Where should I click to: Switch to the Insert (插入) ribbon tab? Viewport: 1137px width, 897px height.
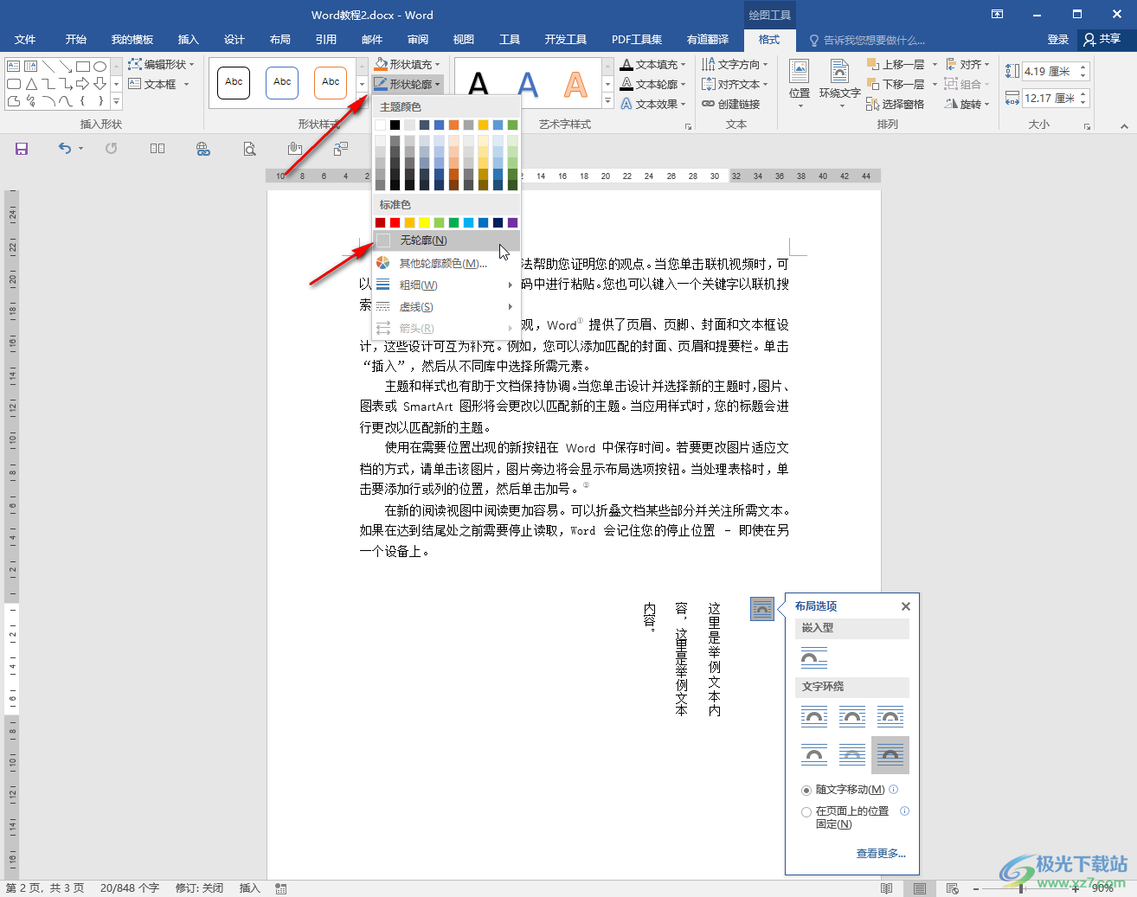click(x=188, y=40)
